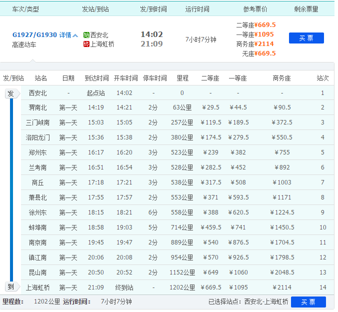Image resolution: width=338 pixels, height=312 pixels.
Task: Click the 停车时间 stop-table header
Action: 155,78
